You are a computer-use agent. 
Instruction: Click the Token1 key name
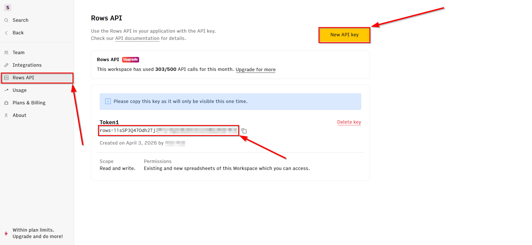tap(109, 122)
